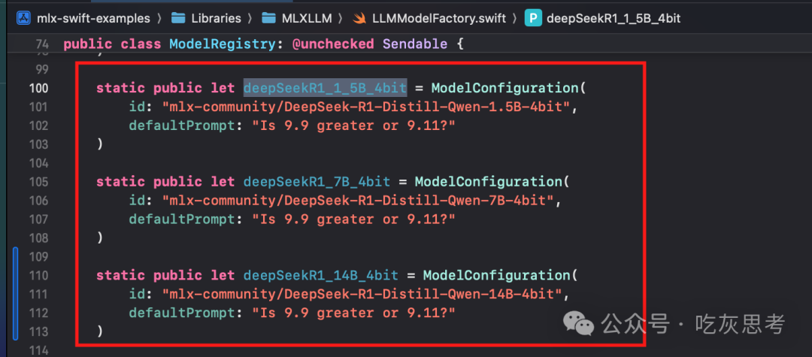This screenshot has width=812, height=357.
Task: Click the MLXLLM folder icon
Action: (268, 19)
